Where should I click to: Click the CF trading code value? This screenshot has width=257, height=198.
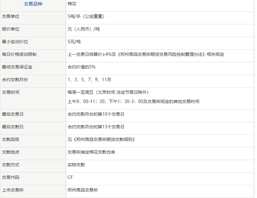coord(70,177)
